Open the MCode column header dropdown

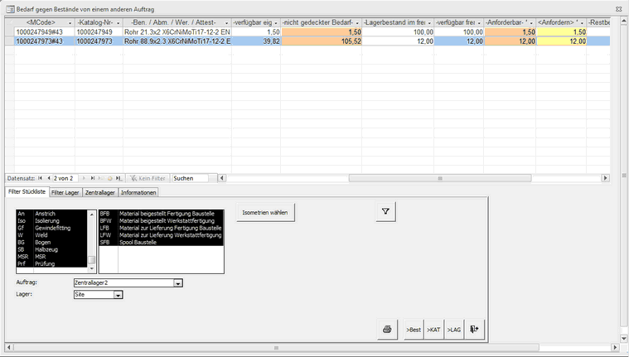click(x=70, y=21)
